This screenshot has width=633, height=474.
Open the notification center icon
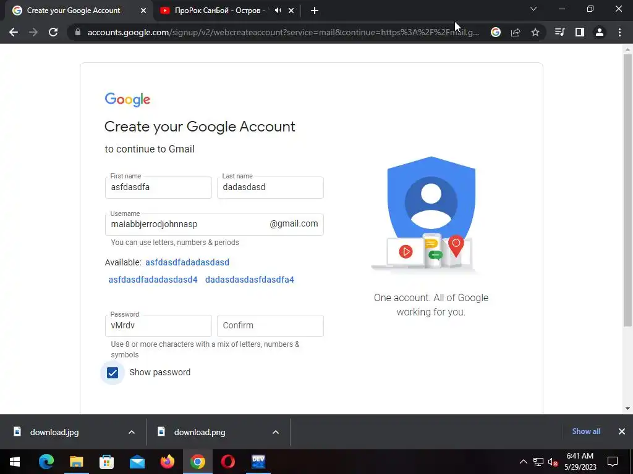(x=613, y=462)
